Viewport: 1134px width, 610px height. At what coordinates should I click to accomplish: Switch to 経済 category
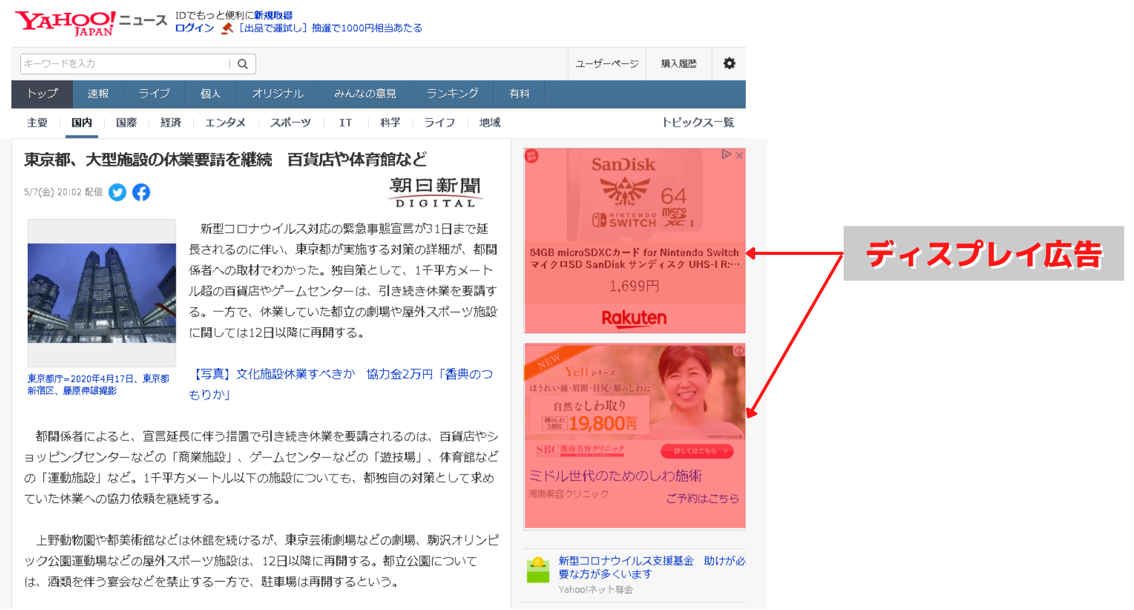(171, 122)
